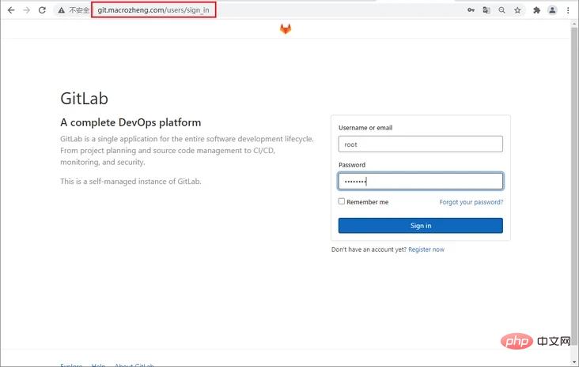The width and height of the screenshot is (579, 367).
Task: Click the browser forward arrow
Action: (27, 10)
